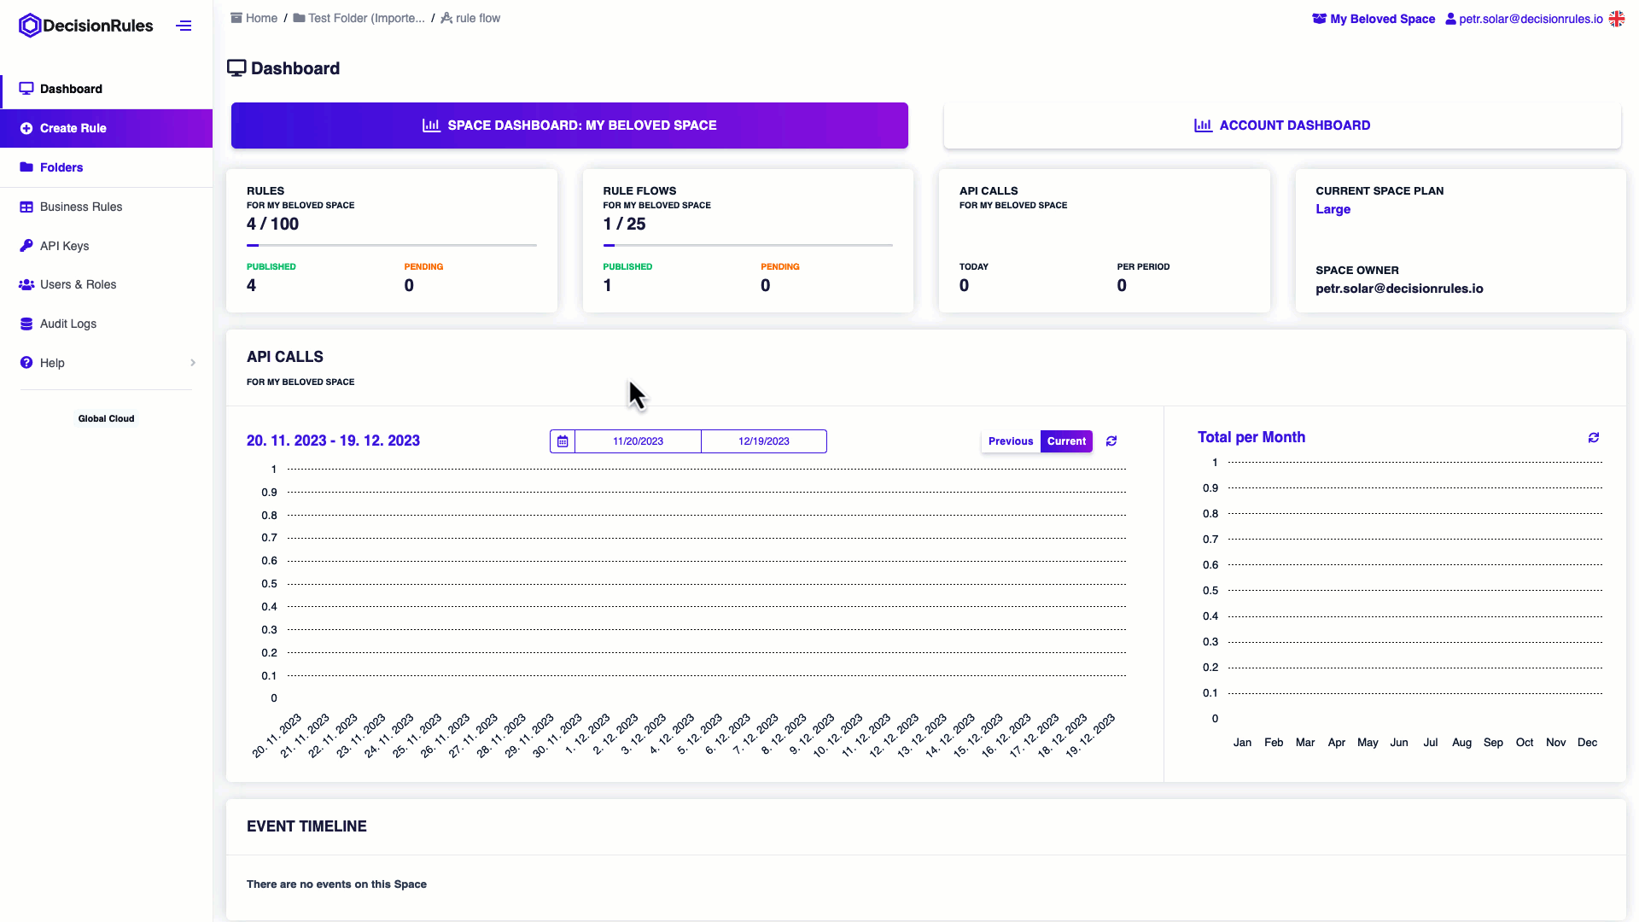
Task: Expand the Help menu chevron
Action: (x=193, y=363)
